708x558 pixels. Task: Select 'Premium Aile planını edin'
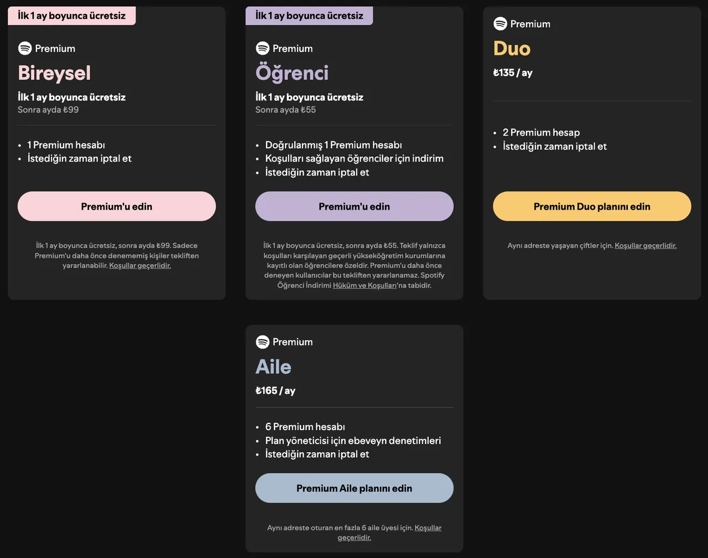(354, 488)
